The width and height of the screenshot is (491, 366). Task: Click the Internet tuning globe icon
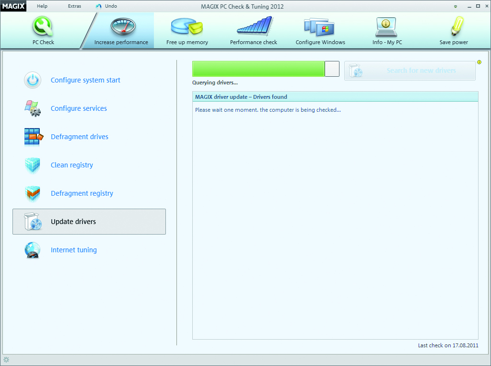pyautogui.click(x=33, y=250)
